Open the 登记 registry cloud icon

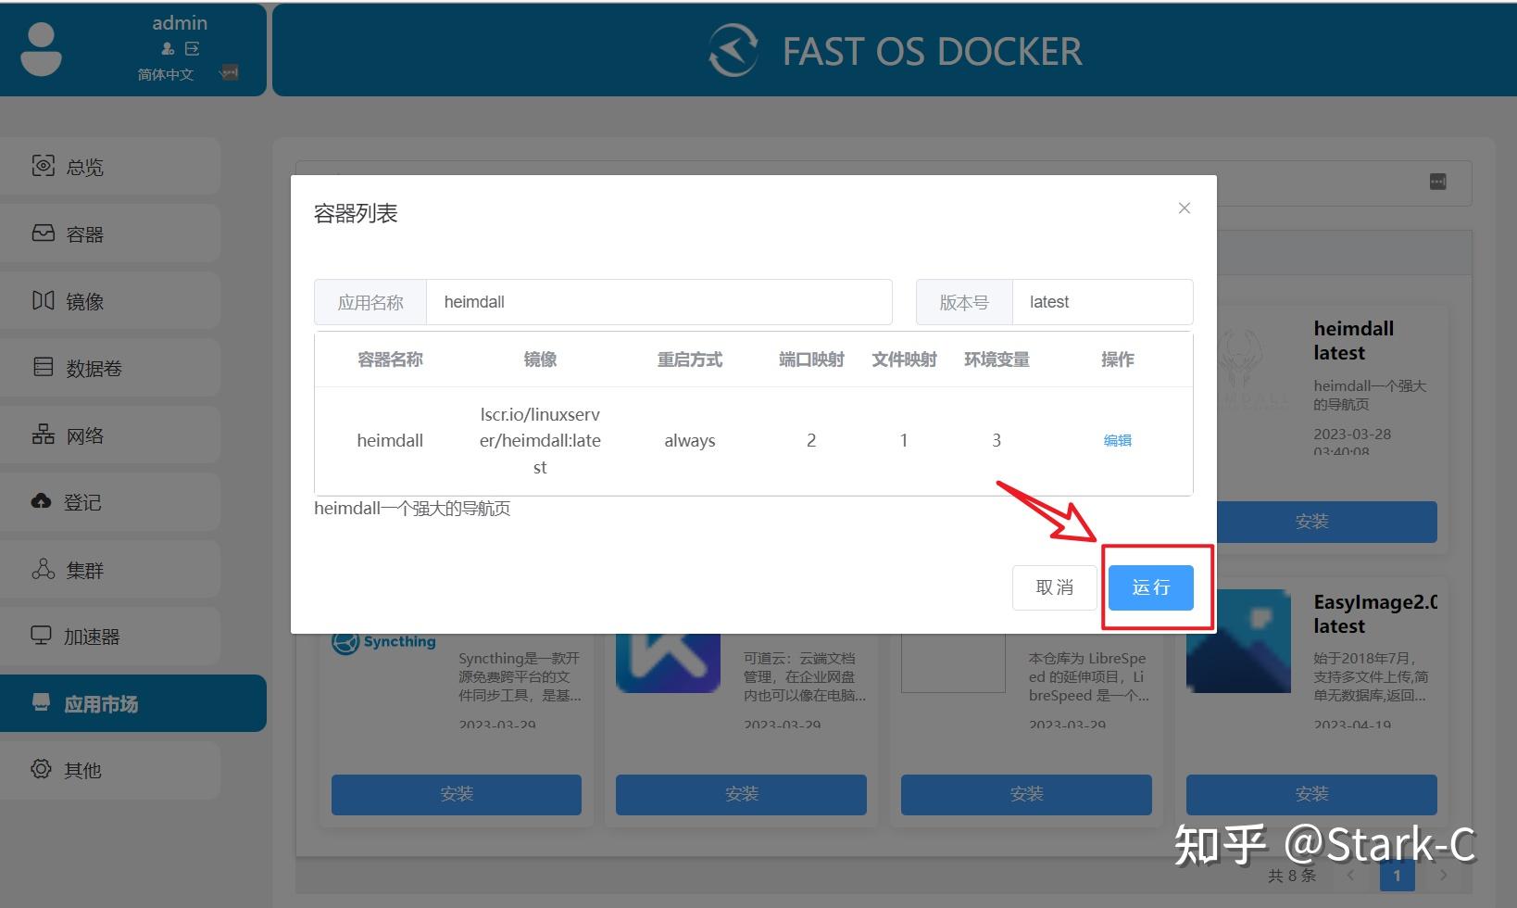pos(43,501)
